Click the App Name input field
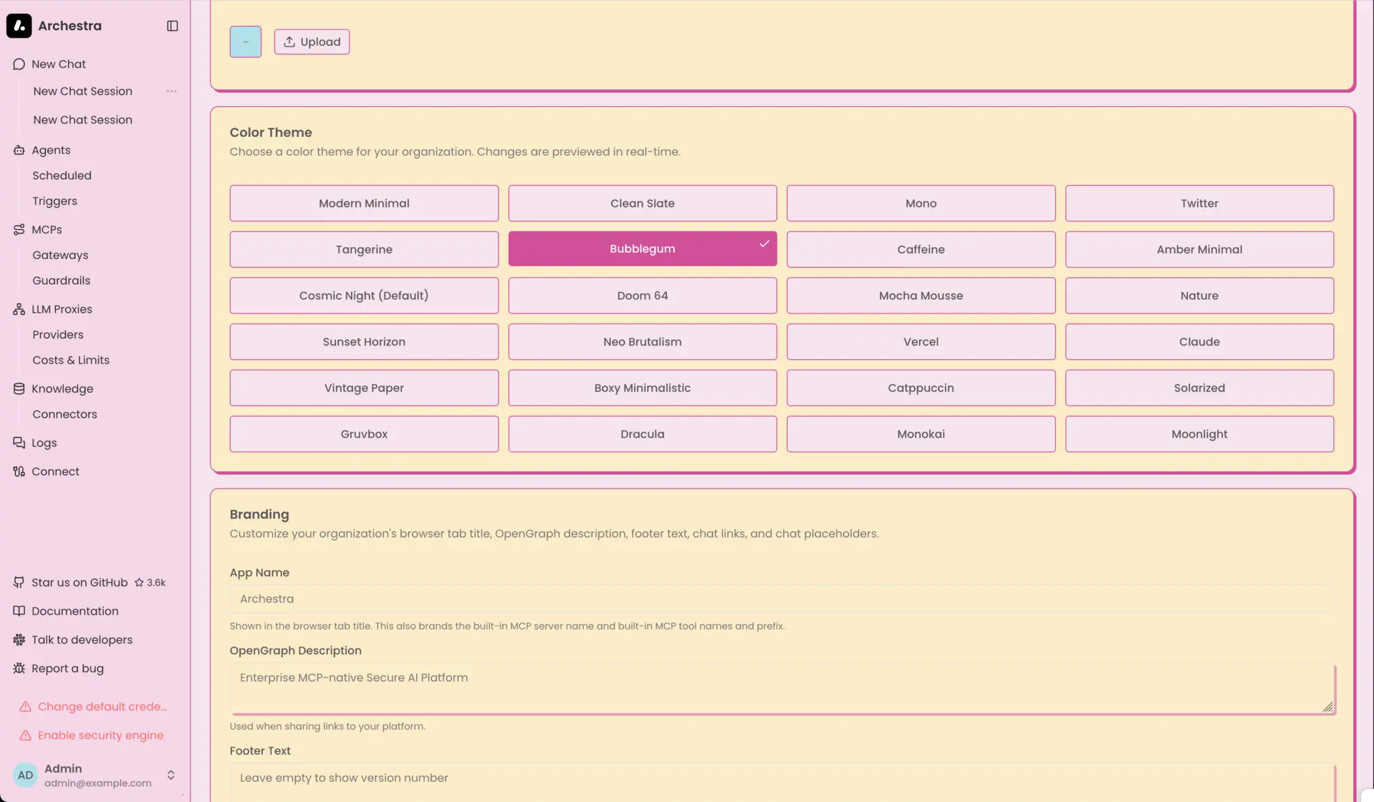This screenshot has width=1374, height=802. pyautogui.click(x=782, y=599)
